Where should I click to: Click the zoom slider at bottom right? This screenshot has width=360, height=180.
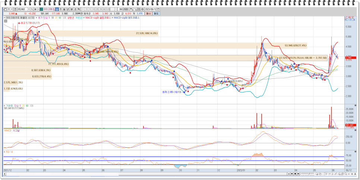pos(307,174)
